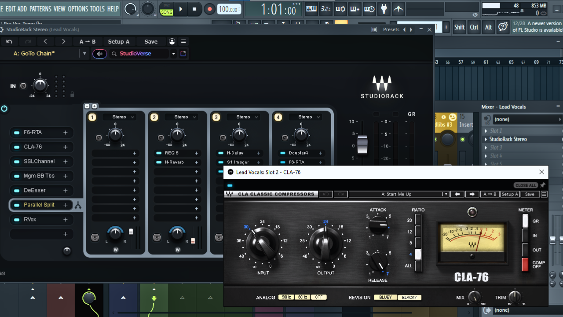Click the StudioRack power bypass icon

(x=4, y=108)
